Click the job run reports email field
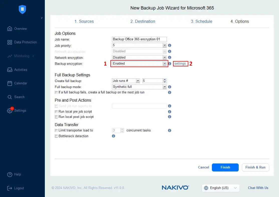The width and height of the screenshot is (279, 197). coord(139,106)
